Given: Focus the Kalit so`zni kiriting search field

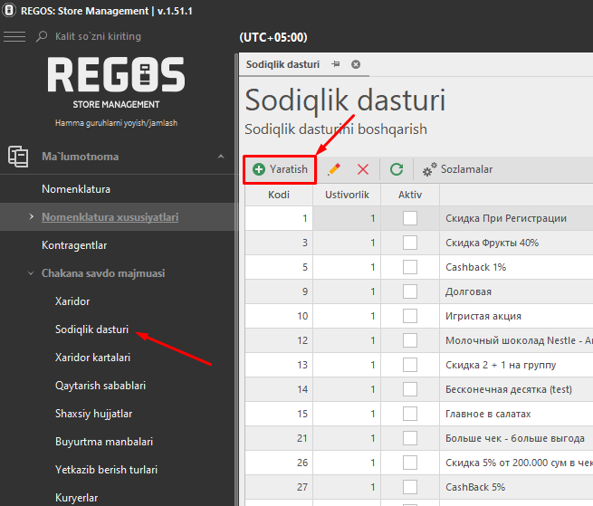Looking at the screenshot, I should click(x=98, y=36).
